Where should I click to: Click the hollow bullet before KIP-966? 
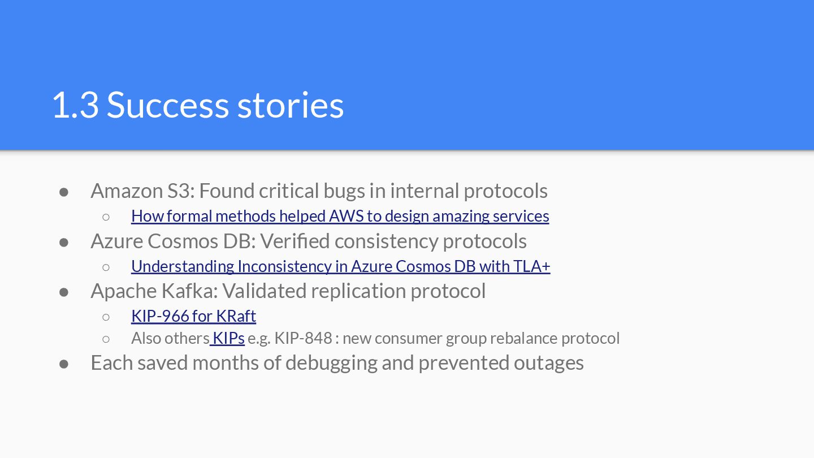click(106, 317)
